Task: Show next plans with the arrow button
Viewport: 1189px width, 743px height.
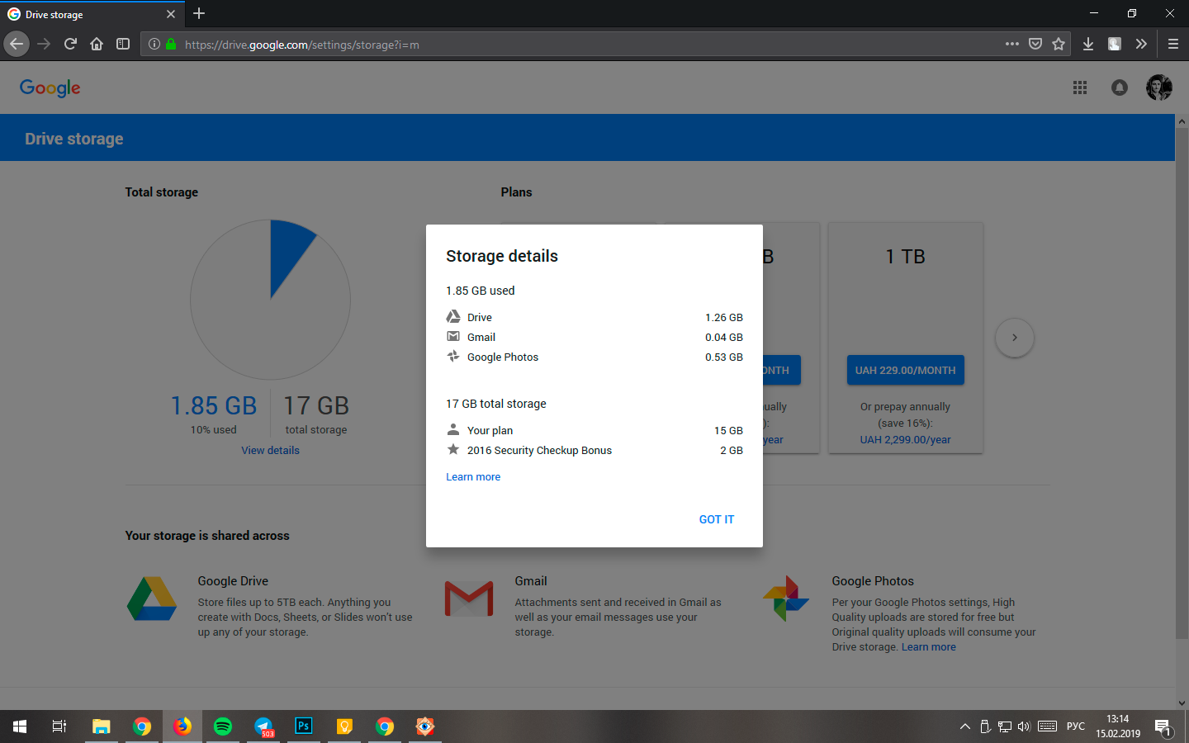Action: (x=1015, y=338)
